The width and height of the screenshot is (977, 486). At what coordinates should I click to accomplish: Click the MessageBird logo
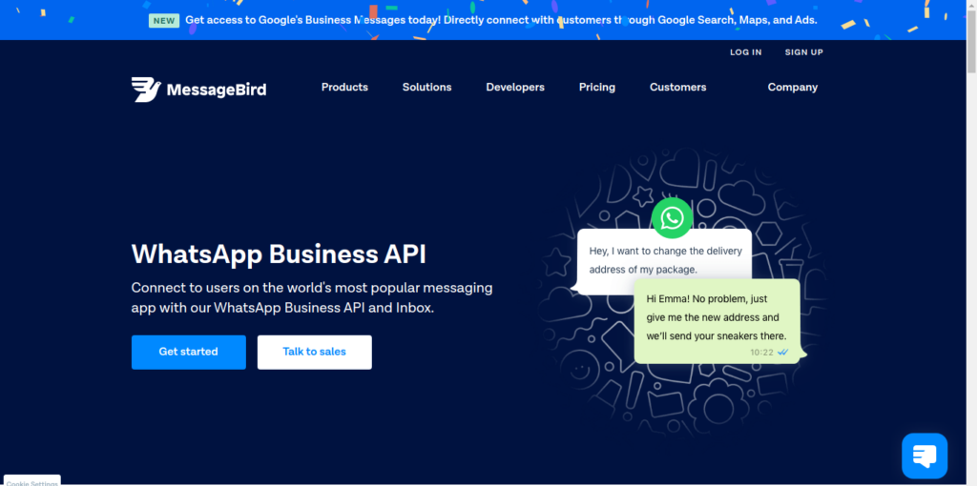point(198,89)
